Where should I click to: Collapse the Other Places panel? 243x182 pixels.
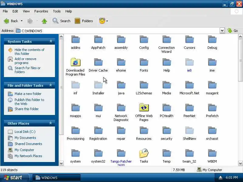coord(50,123)
